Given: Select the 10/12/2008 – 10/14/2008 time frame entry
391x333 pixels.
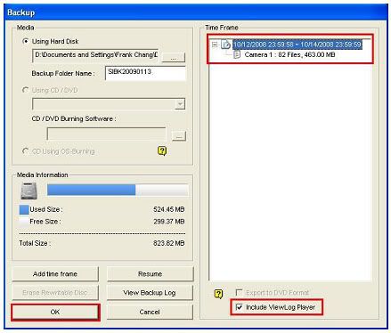Looking at the screenshot, I should point(297,45).
